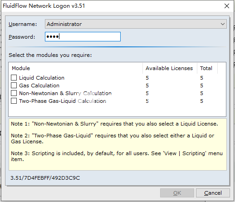Image resolution: width=235 pixels, height=202 pixels.
Task: Cancel the network logon dialog
Action: 213,193
